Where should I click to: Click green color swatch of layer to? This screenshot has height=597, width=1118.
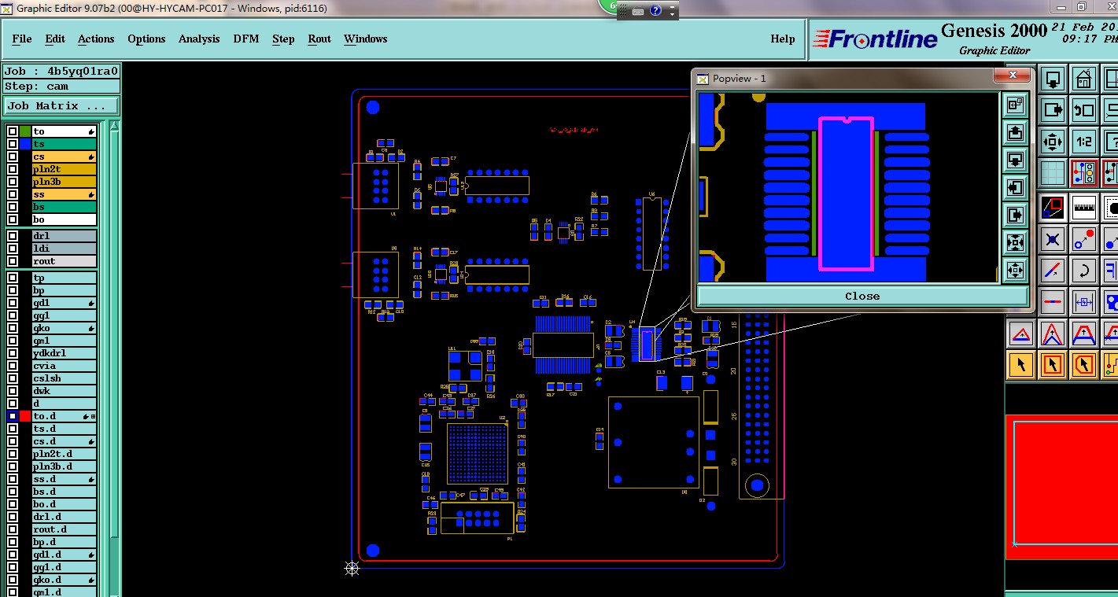25,131
